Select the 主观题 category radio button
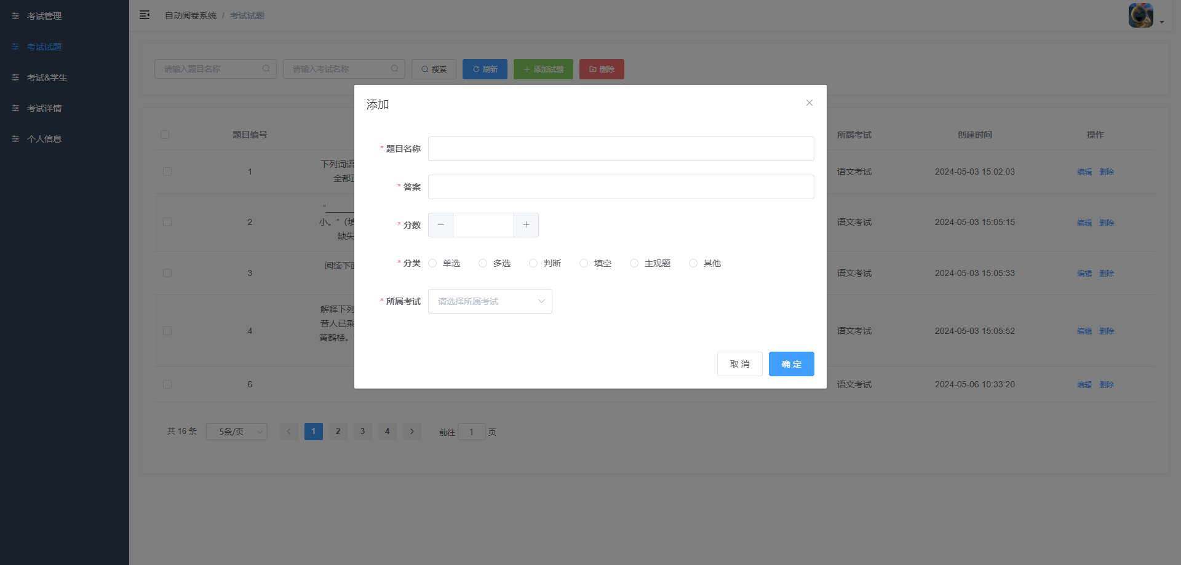Viewport: 1181px width, 565px height. (x=634, y=263)
